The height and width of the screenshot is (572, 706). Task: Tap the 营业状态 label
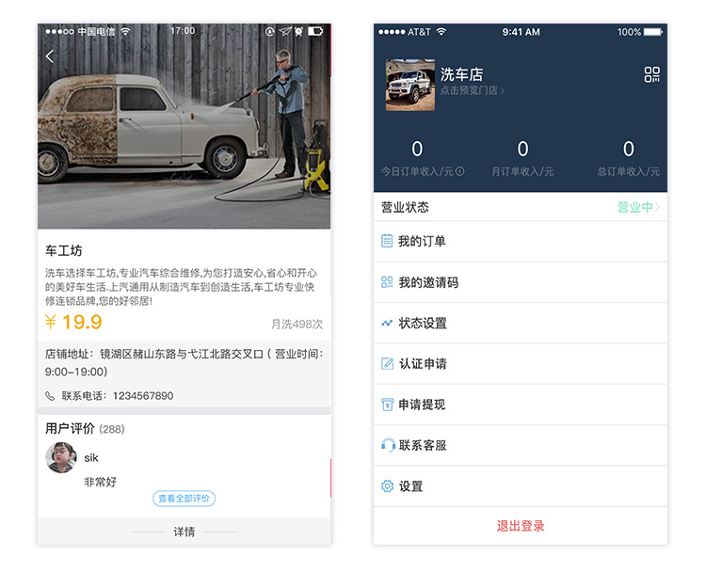405,207
